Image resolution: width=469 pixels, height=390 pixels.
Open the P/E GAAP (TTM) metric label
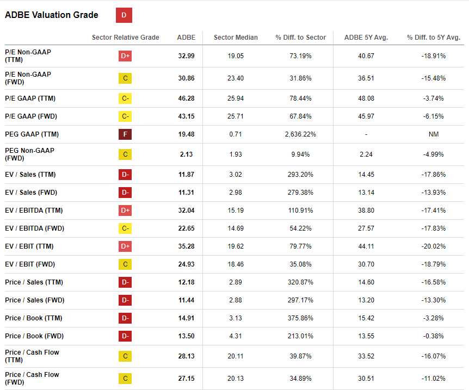point(30,98)
